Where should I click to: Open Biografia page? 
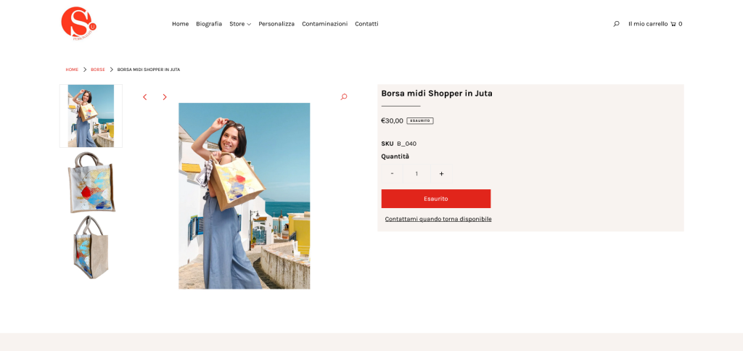click(209, 24)
